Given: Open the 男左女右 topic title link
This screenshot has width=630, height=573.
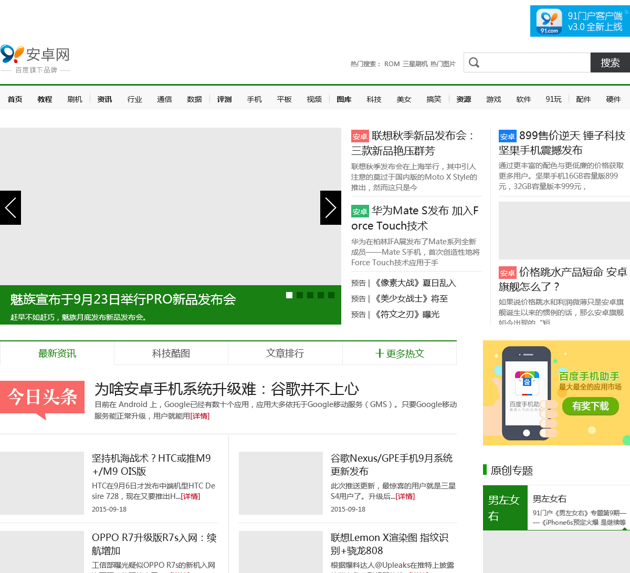Looking at the screenshot, I should tap(550, 499).
